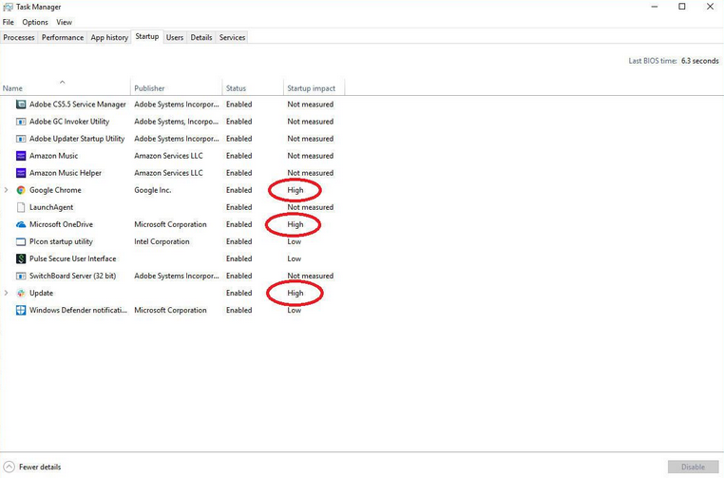Collapse view with Fewer details arrow icon
Viewport: 724px width, 478px height.
(x=9, y=467)
